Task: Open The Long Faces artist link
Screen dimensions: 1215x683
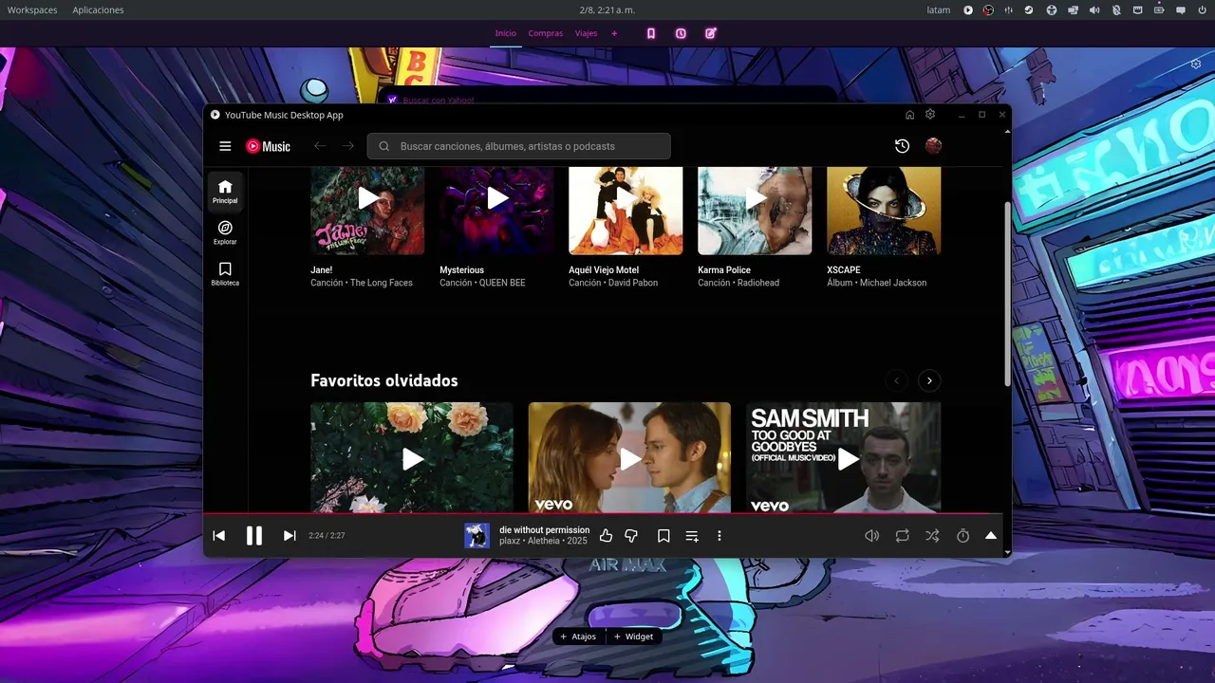Action: [x=382, y=283]
